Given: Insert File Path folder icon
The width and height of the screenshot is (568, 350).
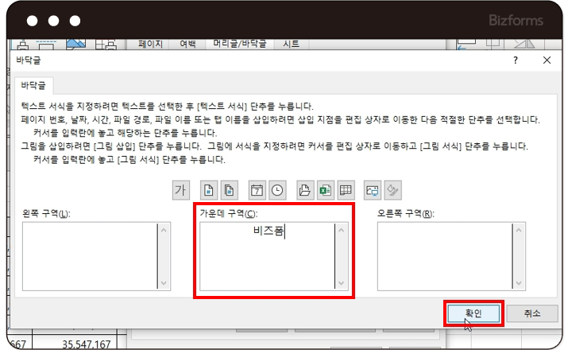Looking at the screenshot, I should coord(305,190).
